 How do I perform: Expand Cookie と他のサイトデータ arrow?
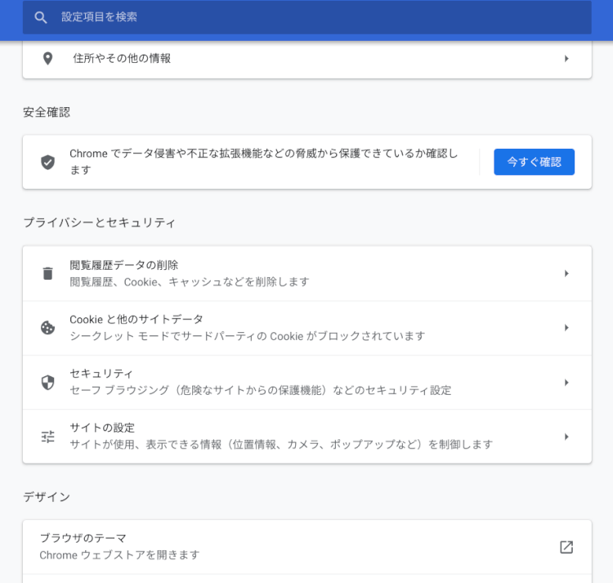tap(566, 328)
